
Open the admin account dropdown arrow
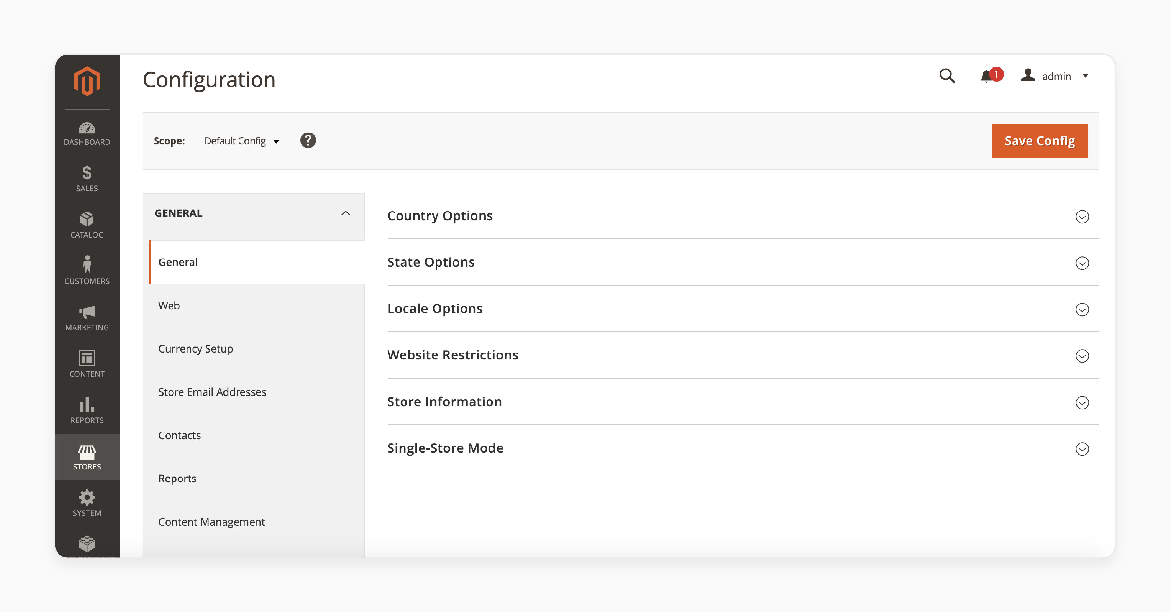(x=1086, y=76)
